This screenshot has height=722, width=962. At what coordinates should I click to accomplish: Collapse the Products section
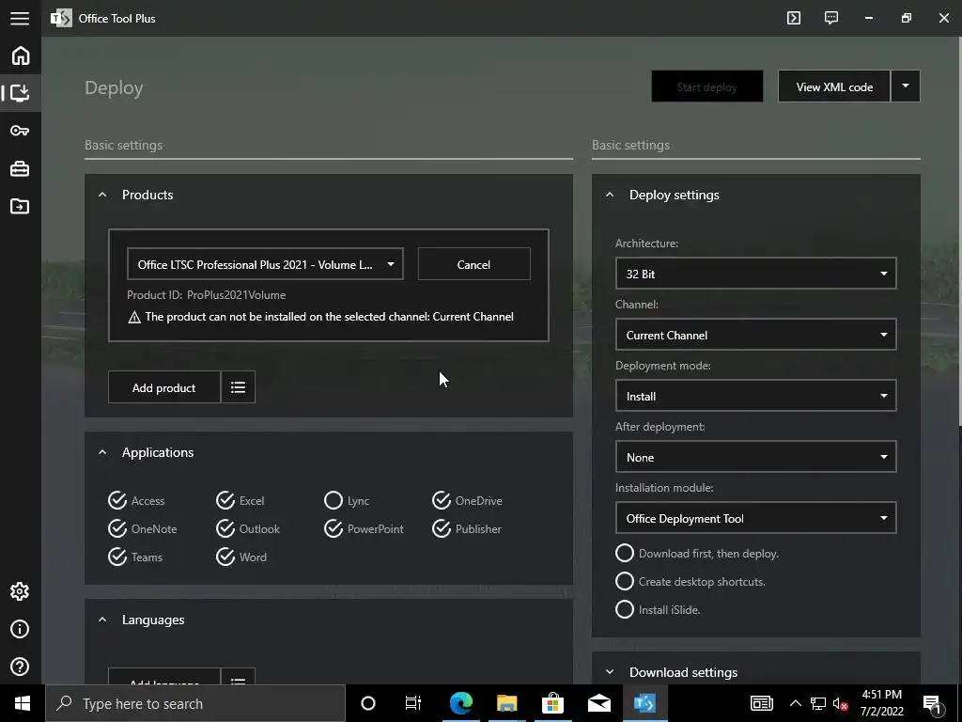(x=102, y=195)
